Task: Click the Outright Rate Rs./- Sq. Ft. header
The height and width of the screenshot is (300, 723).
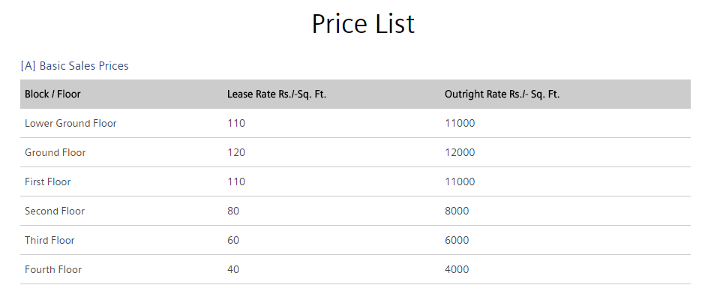Action: [x=502, y=94]
